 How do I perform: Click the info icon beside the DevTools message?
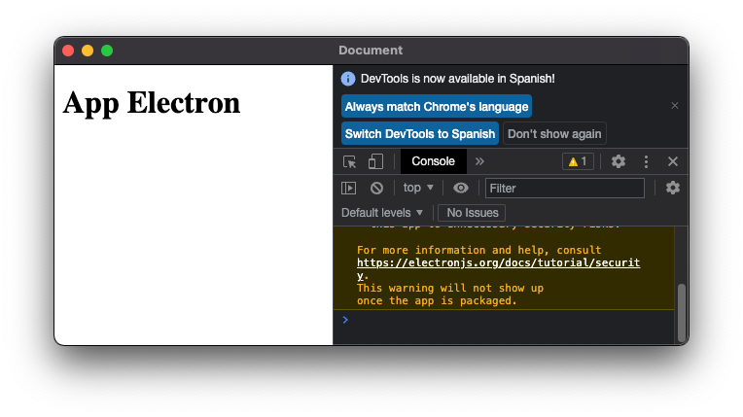click(x=348, y=79)
